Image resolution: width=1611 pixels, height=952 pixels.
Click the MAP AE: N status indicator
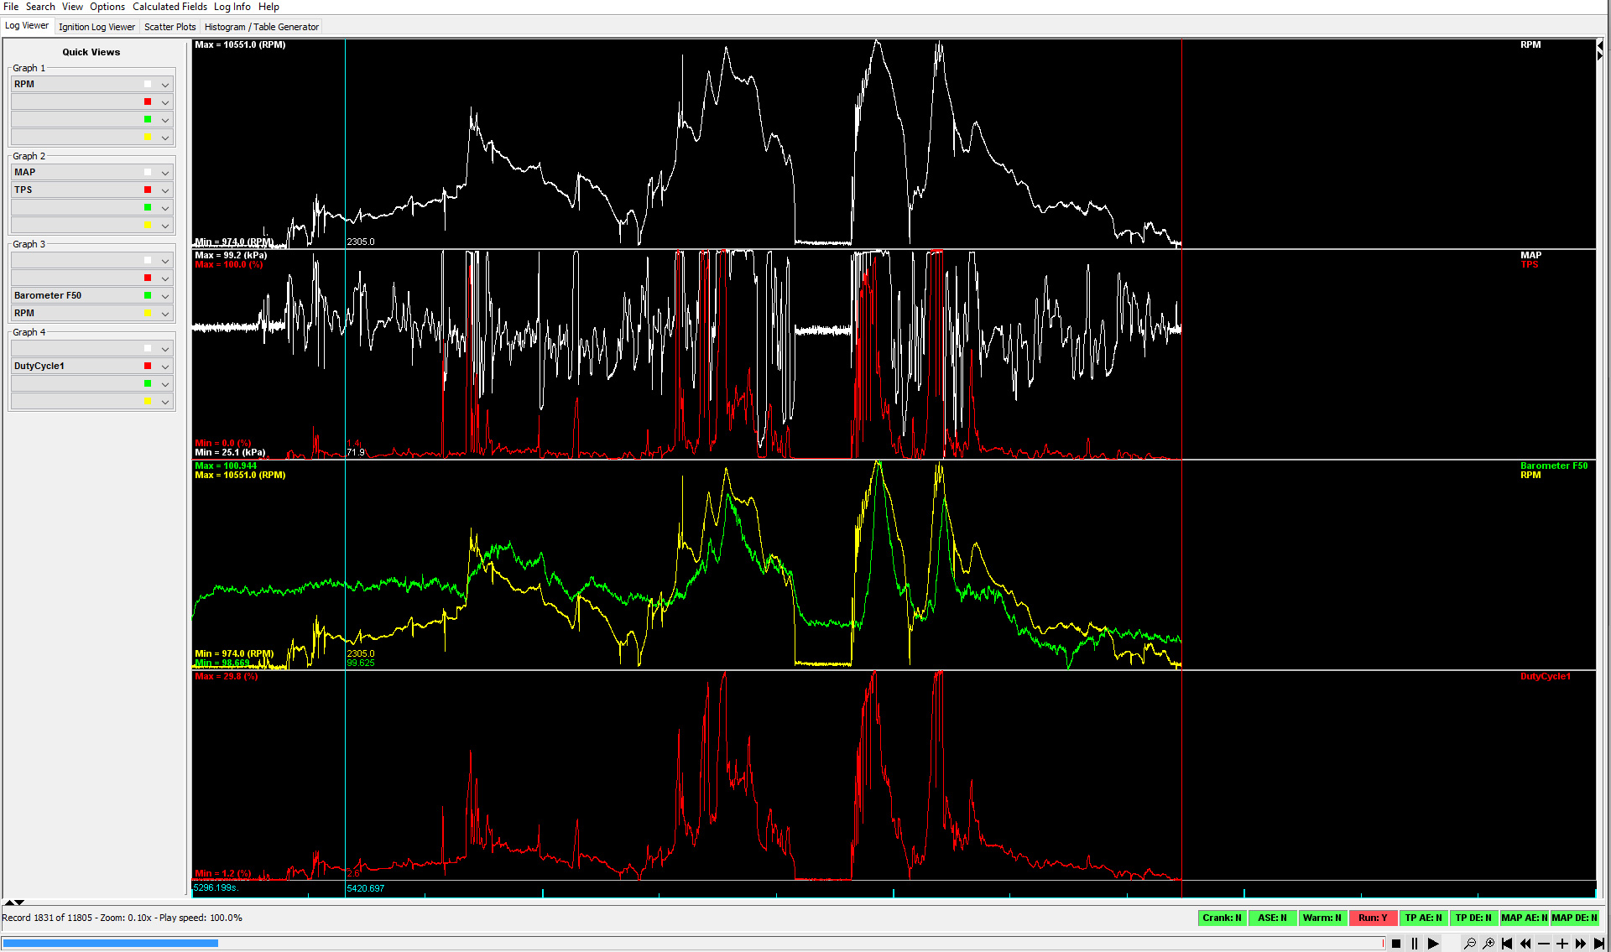pyautogui.click(x=1524, y=918)
